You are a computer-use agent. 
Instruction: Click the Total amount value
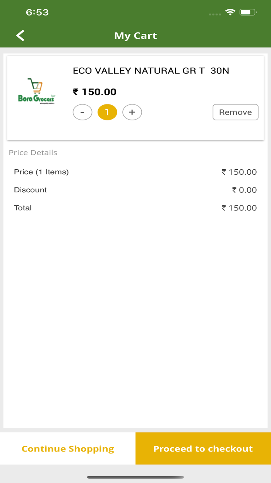point(239,208)
